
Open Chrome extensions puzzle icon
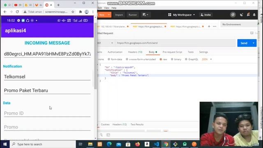pos(81,12)
